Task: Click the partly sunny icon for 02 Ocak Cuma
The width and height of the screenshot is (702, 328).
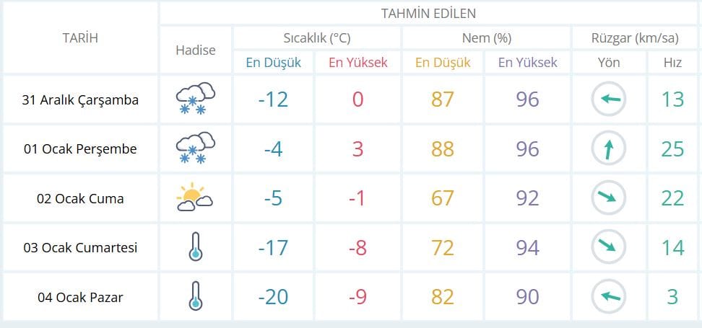Action: [195, 198]
